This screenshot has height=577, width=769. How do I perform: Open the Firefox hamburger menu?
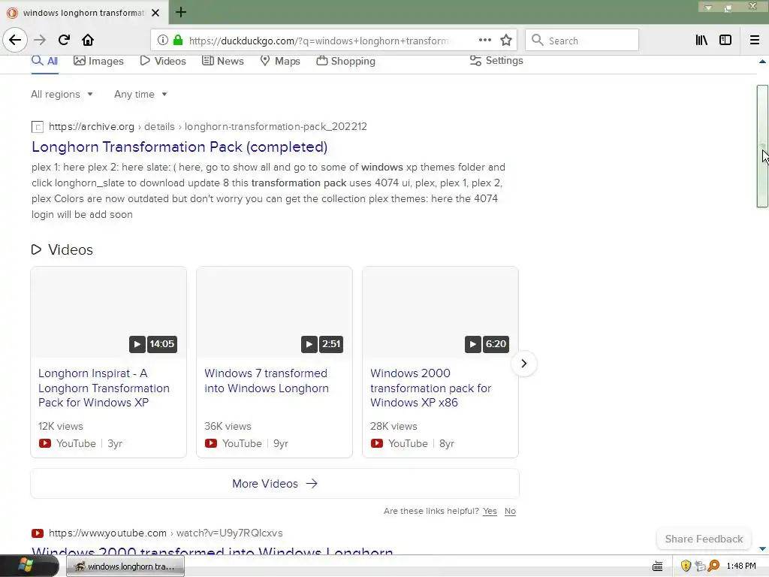point(755,41)
